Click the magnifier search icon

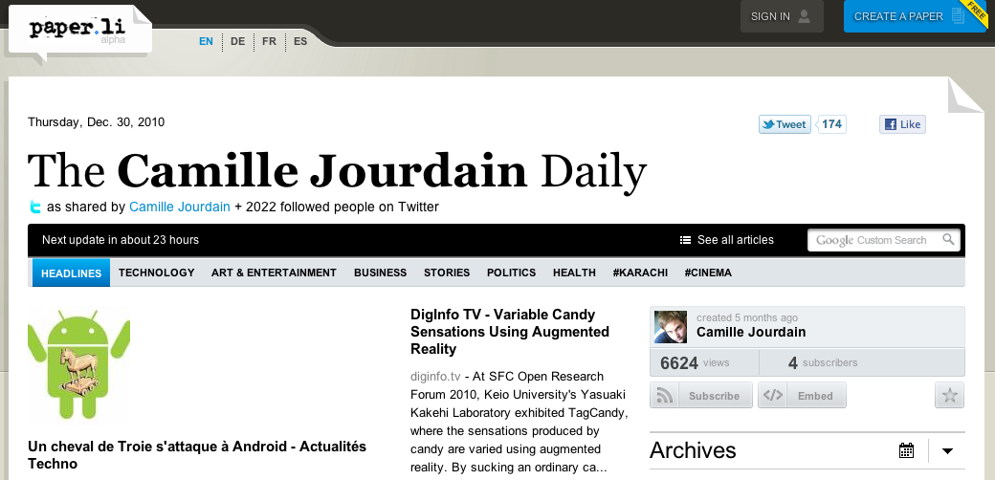coord(948,239)
